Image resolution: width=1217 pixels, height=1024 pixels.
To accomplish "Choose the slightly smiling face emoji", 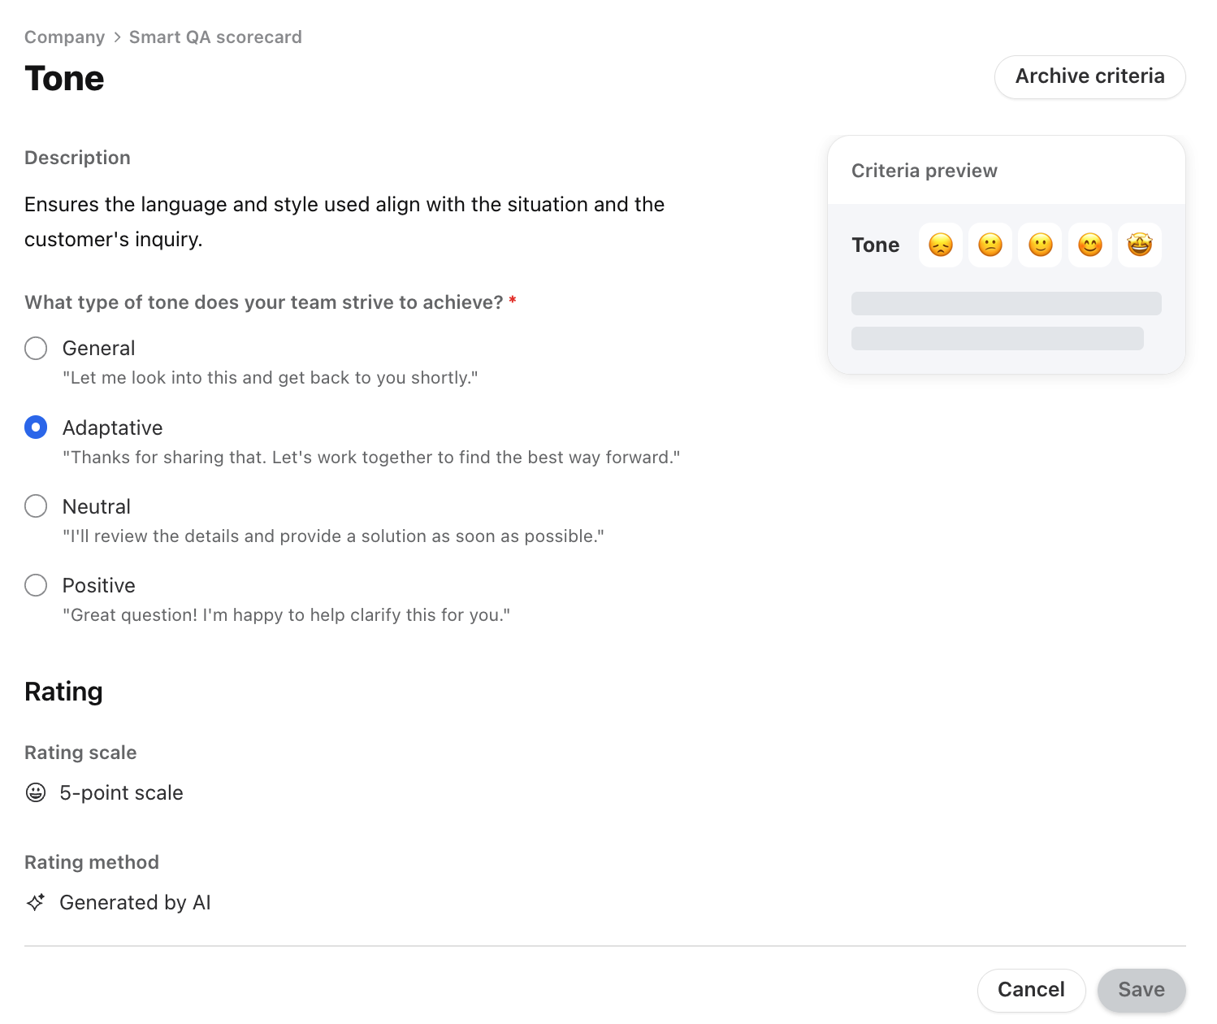I will point(1040,245).
